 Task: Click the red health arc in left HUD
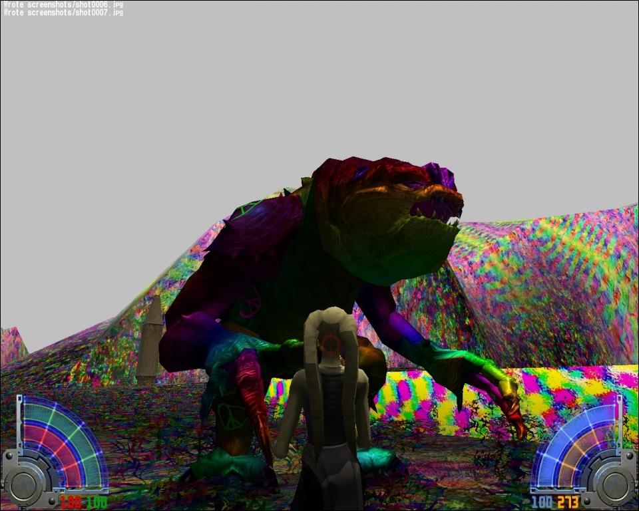(x=50, y=442)
